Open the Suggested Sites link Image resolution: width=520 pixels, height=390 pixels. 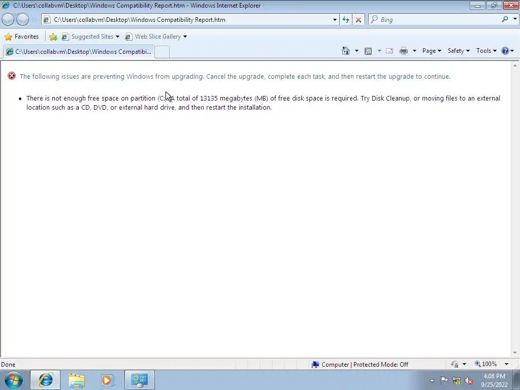pos(90,37)
